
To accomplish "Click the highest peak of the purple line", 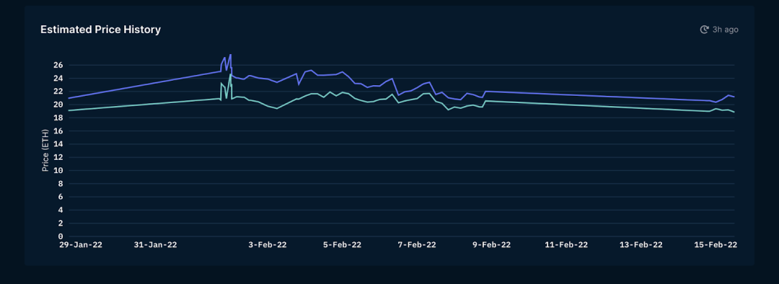I will [x=231, y=55].
